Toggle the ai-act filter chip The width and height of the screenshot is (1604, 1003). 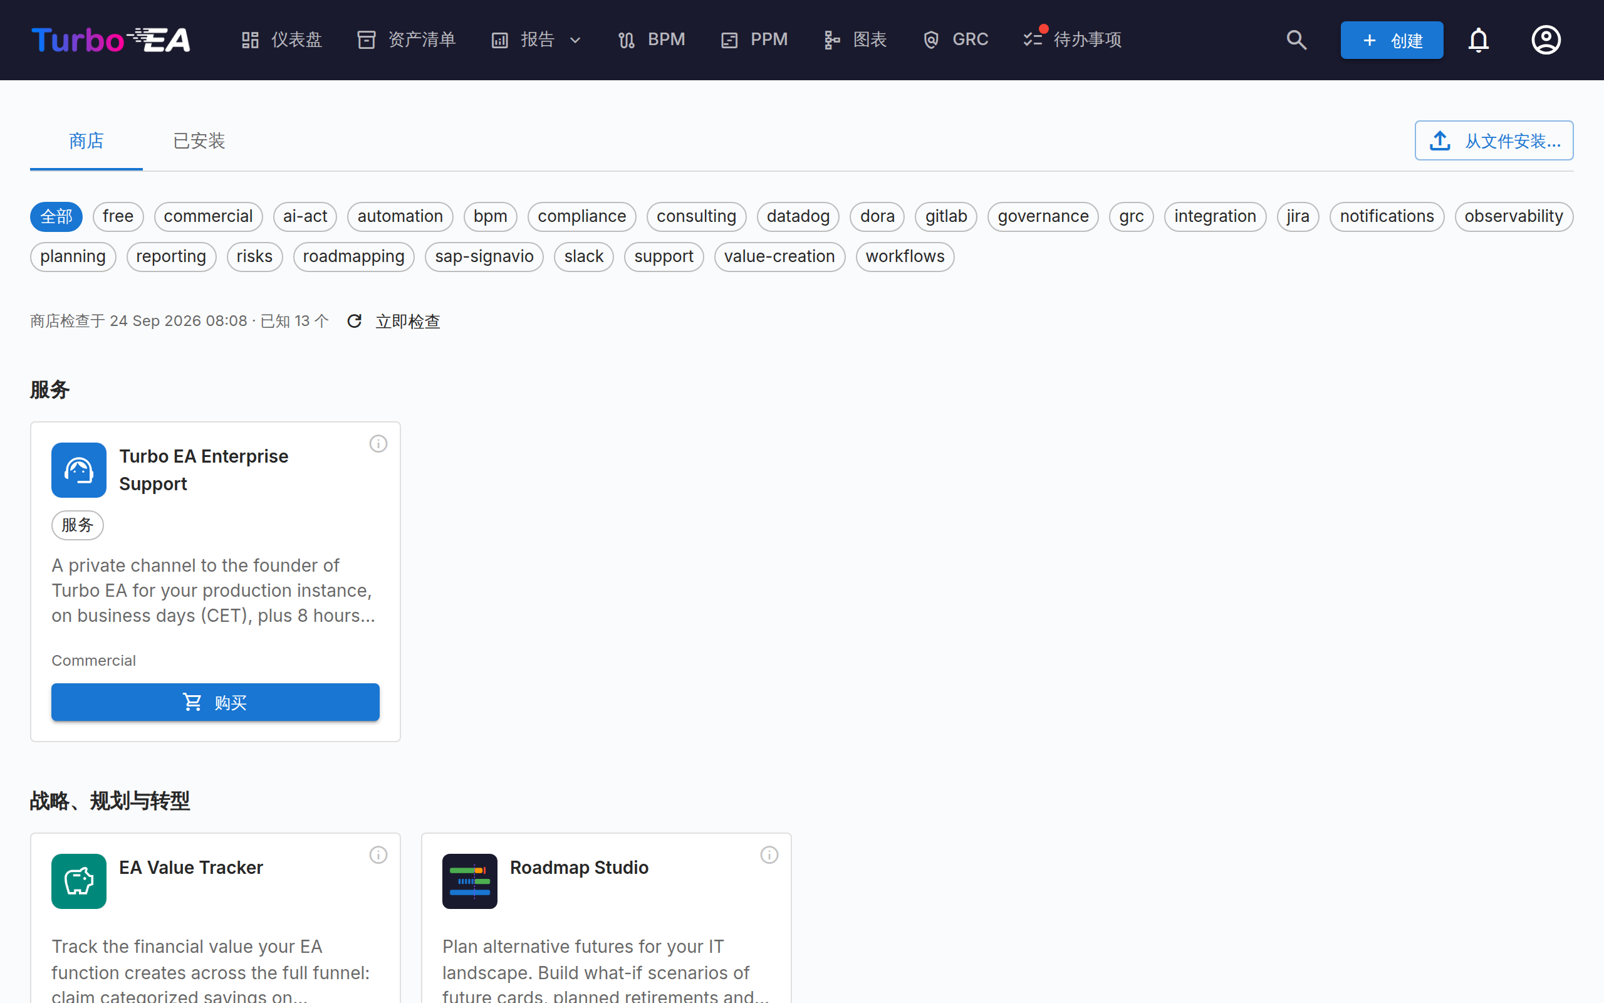tap(305, 216)
